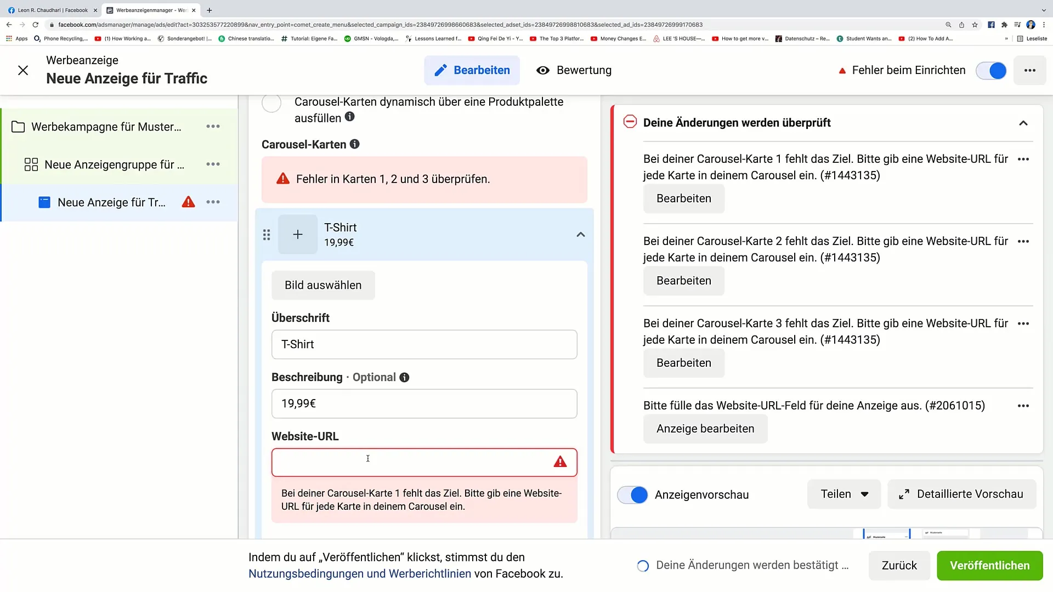The width and height of the screenshot is (1053, 592).
Task: Click the Überschrift field containing T-Shirt
Action: 424,344
